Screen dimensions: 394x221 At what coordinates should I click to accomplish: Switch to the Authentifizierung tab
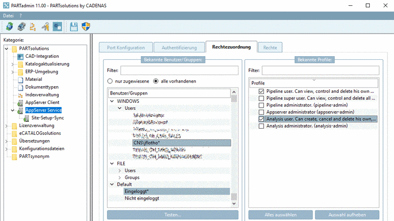(x=179, y=47)
